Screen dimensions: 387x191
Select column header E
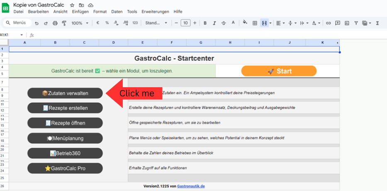click(x=142, y=43)
